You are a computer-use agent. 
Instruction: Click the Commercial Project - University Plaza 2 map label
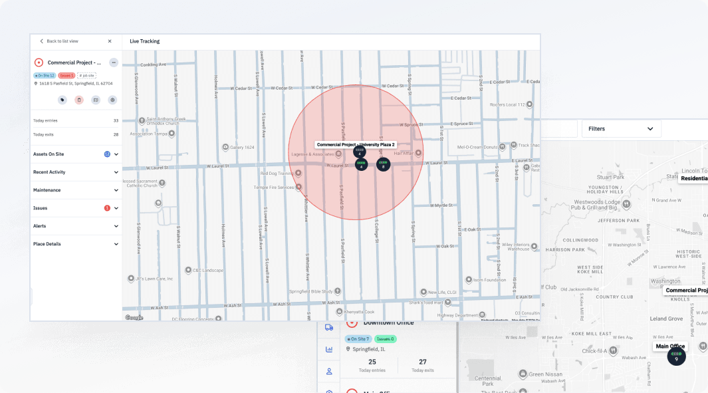point(356,144)
